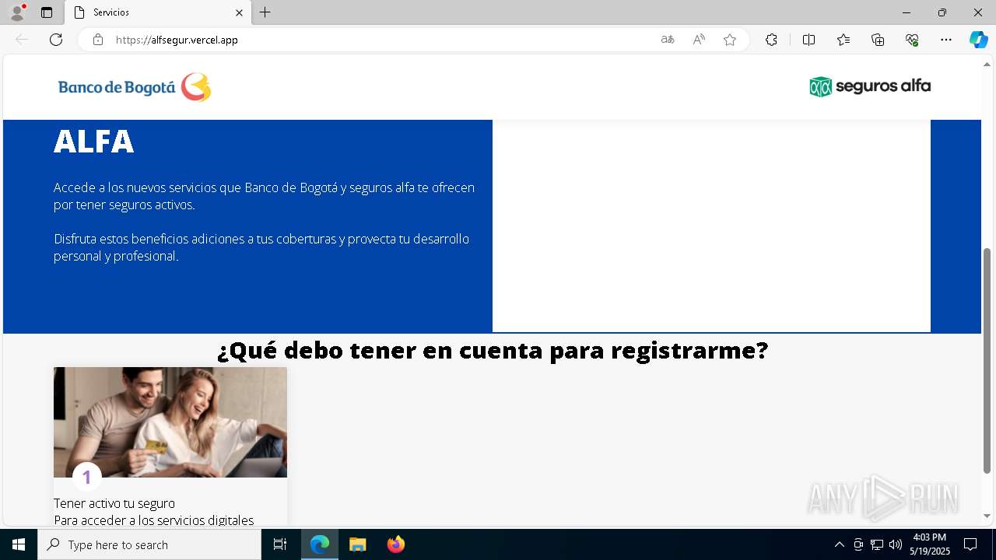Open Microsoft Edge from taskbar
The height and width of the screenshot is (560, 996).
coord(320,544)
